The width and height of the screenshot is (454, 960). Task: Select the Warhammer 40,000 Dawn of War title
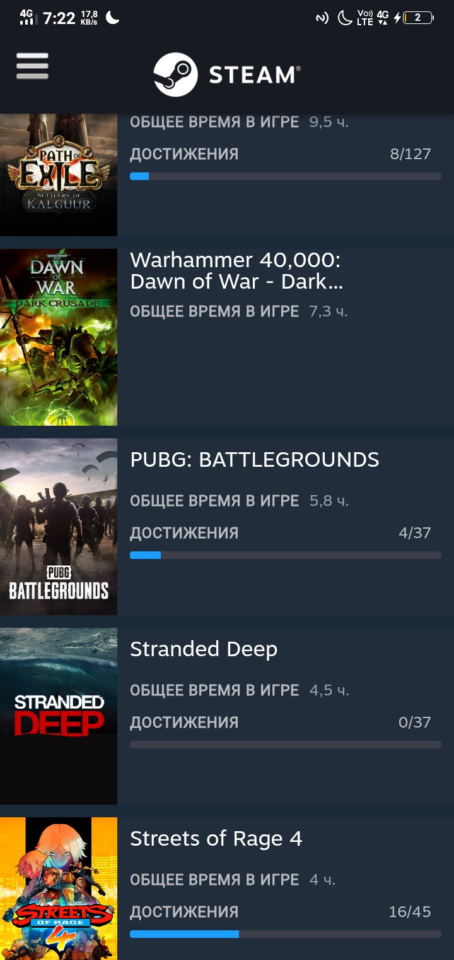[x=236, y=270]
